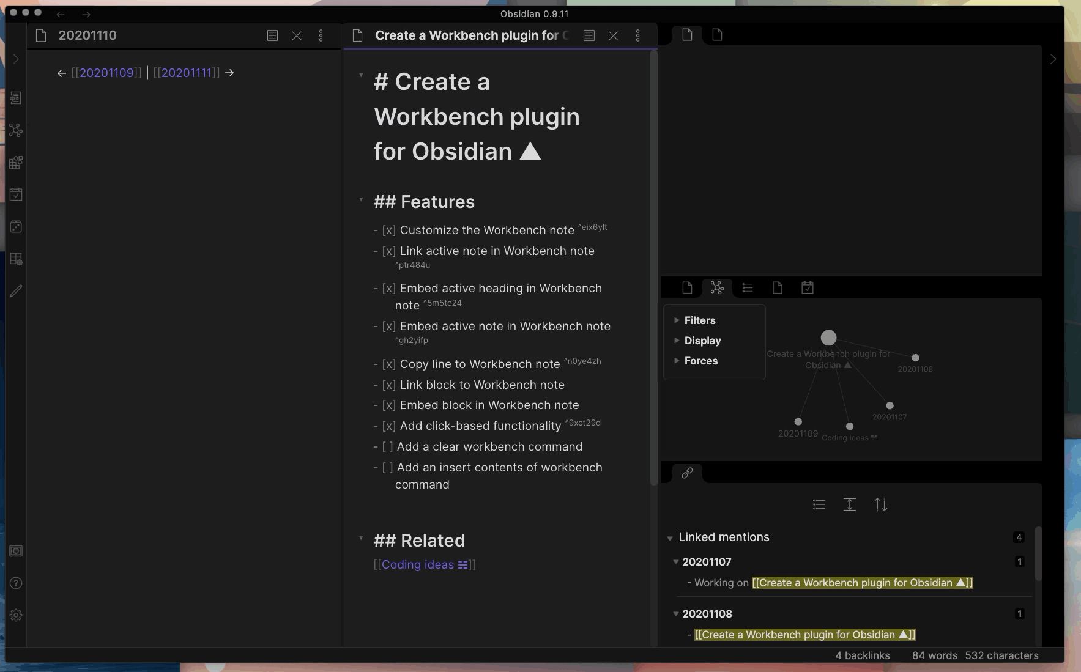Select the 20201108 node in the graph

click(x=915, y=358)
